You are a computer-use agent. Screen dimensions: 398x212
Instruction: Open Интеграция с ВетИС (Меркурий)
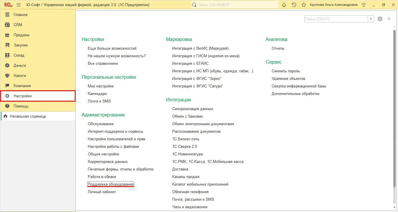pos(200,48)
